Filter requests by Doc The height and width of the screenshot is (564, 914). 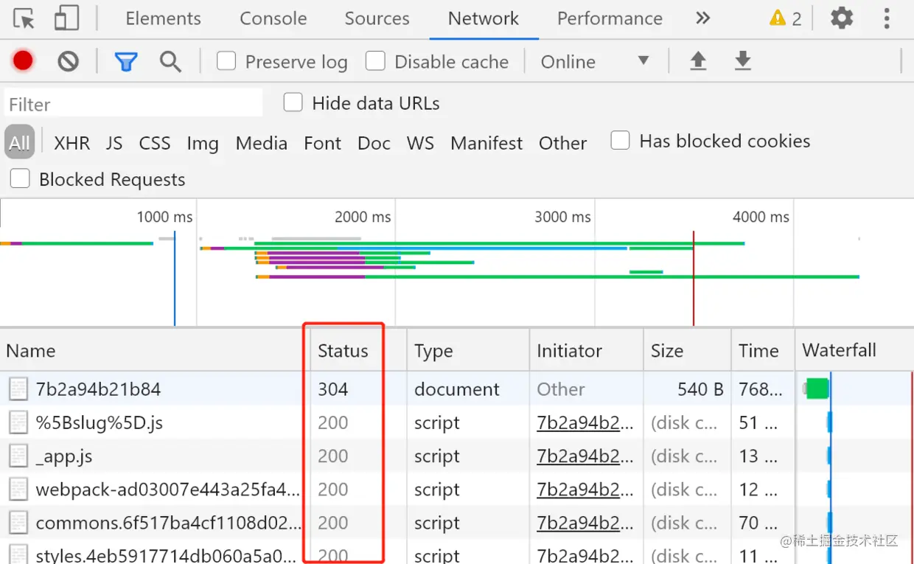click(374, 143)
